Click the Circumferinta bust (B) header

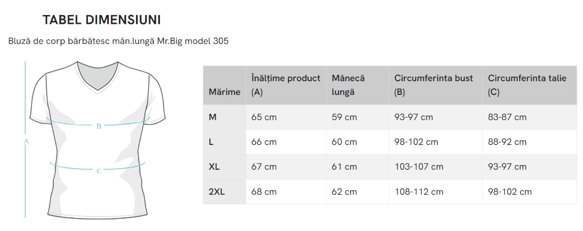tap(433, 85)
